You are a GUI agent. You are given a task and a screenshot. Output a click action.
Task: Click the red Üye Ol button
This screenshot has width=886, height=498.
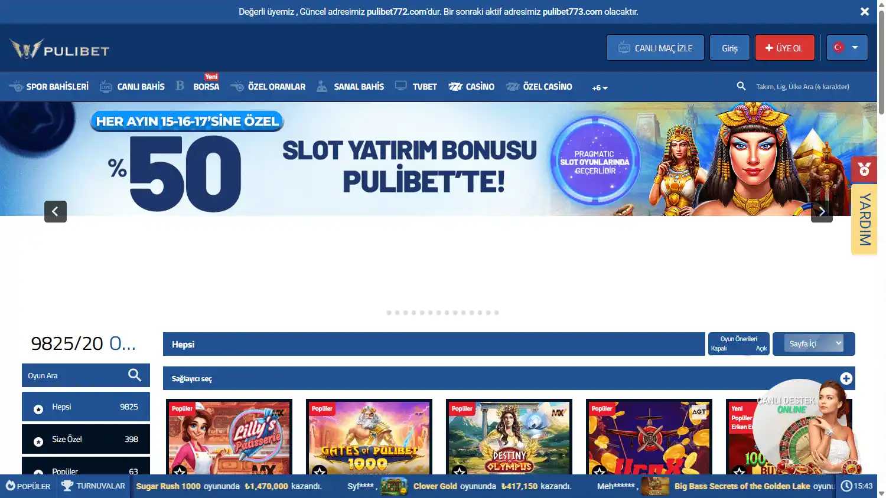(x=784, y=48)
